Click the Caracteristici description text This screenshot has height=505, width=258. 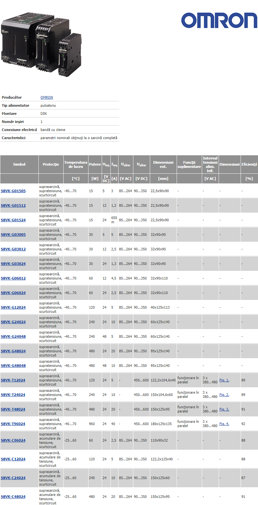(79, 138)
